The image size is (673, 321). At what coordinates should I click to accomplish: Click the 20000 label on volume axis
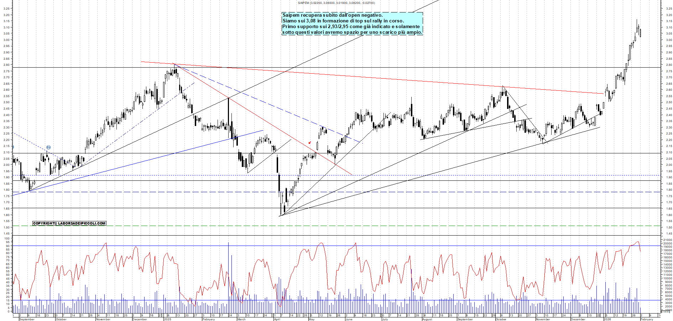pos(668,243)
